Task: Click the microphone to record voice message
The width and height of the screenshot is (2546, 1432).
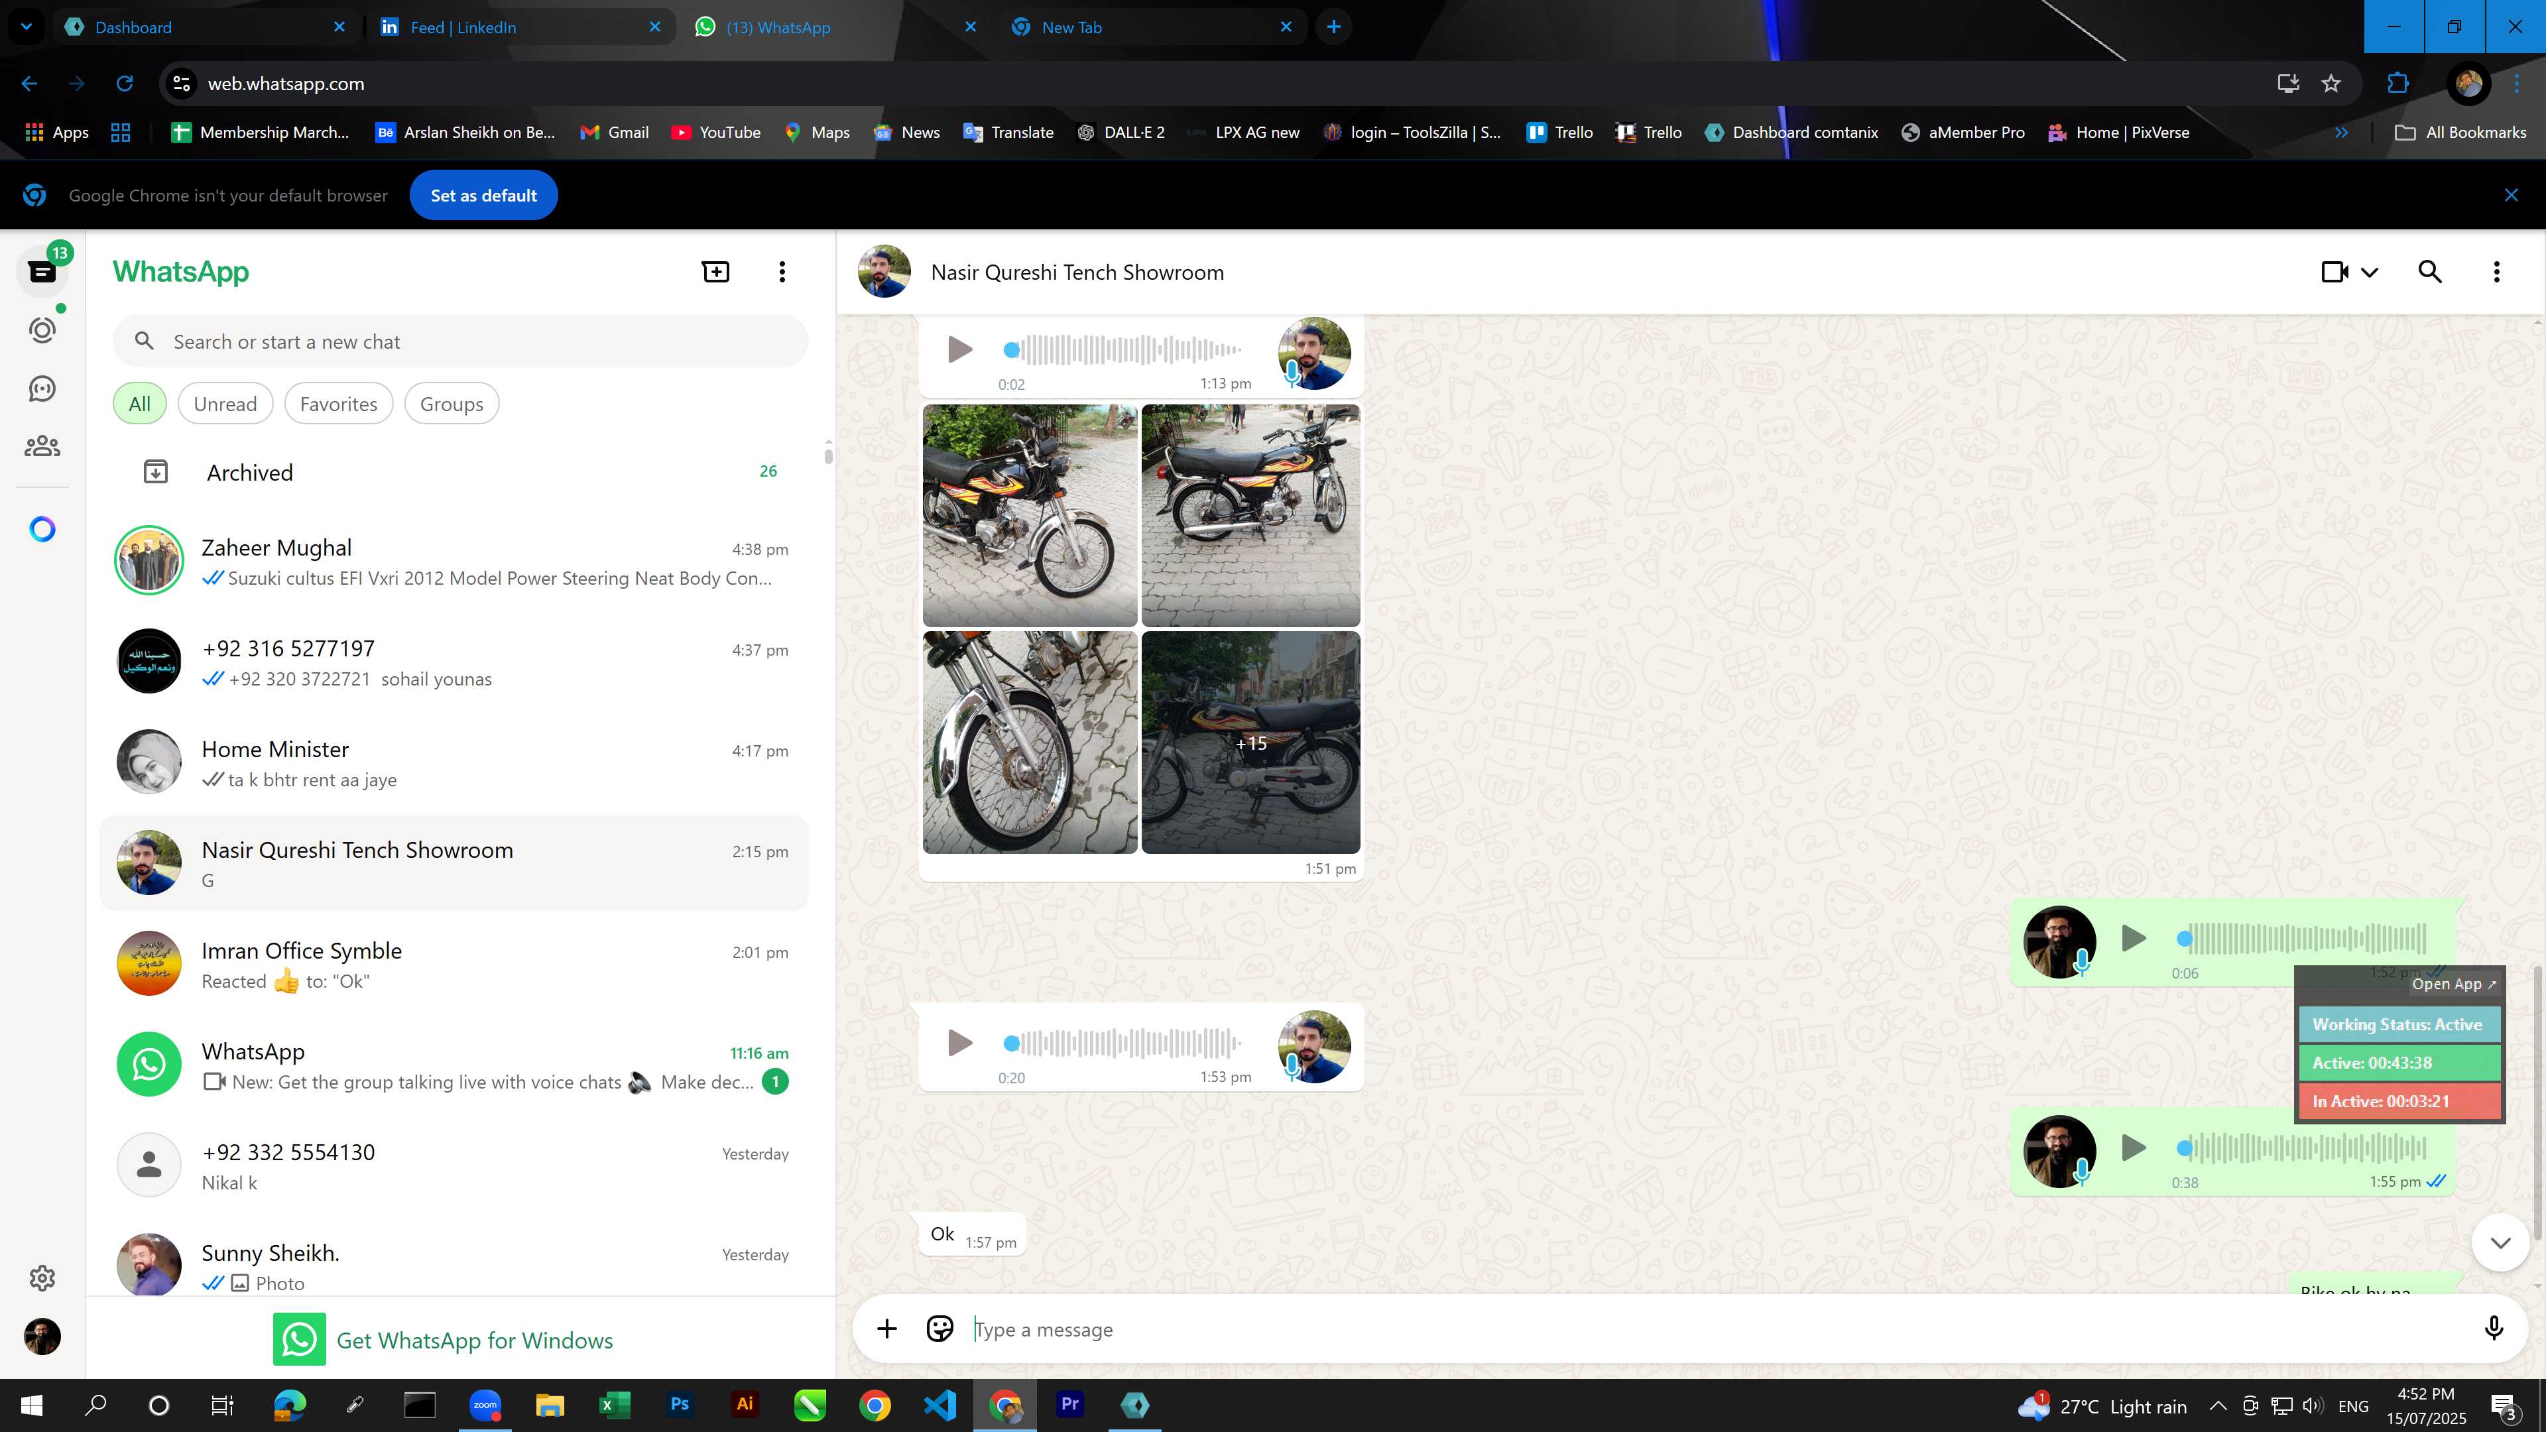Action: pyautogui.click(x=2494, y=1329)
